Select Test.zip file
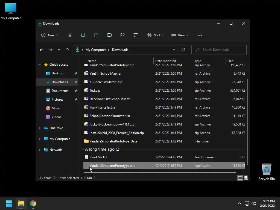 [164, 90]
